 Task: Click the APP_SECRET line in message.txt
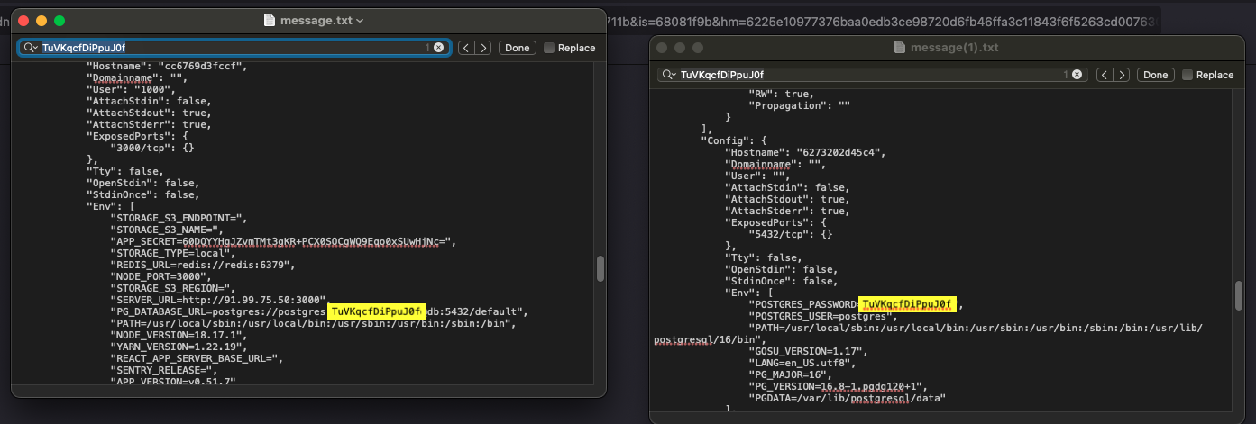coord(283,241)
